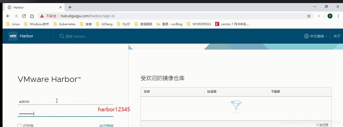Go back with the browser back arrow

(8, 16)
